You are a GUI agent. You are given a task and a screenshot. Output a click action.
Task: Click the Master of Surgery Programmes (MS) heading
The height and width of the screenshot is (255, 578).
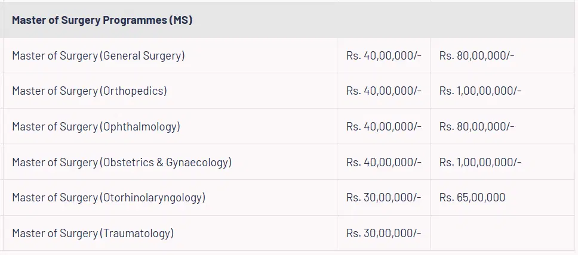pyautogui.click(x=102, y=20)
